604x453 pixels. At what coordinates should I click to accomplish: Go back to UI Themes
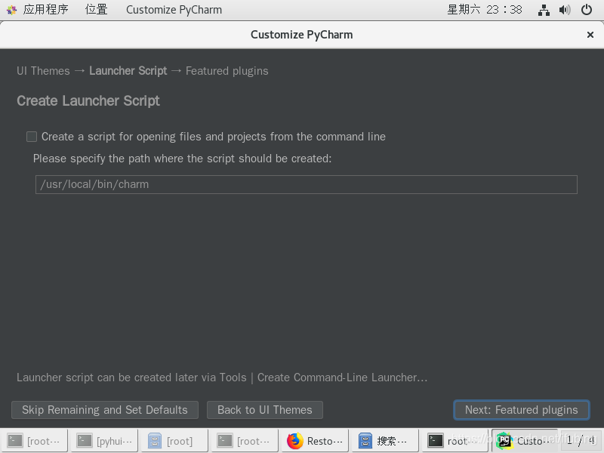265,410
